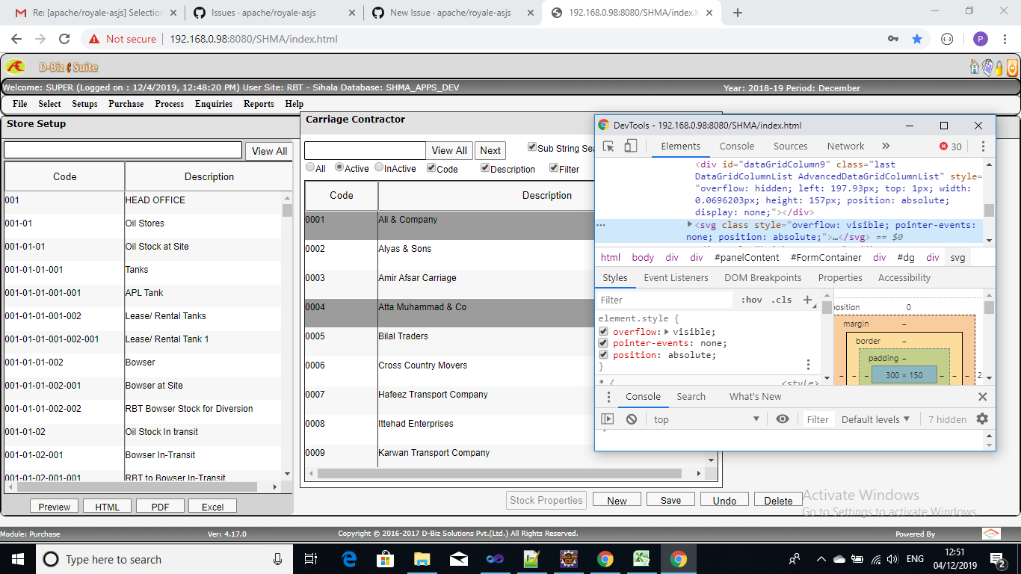
Task: Click the orange logout icon in header
Action: click(1012, 67)
